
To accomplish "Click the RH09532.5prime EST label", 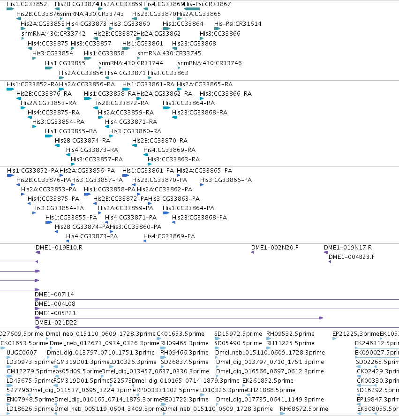I will tap(291, 334).
